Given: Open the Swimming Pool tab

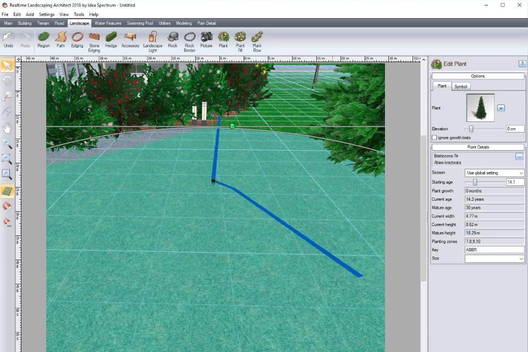Looking at the screenshot, I should pyautogui.click(x=140, y=23).
